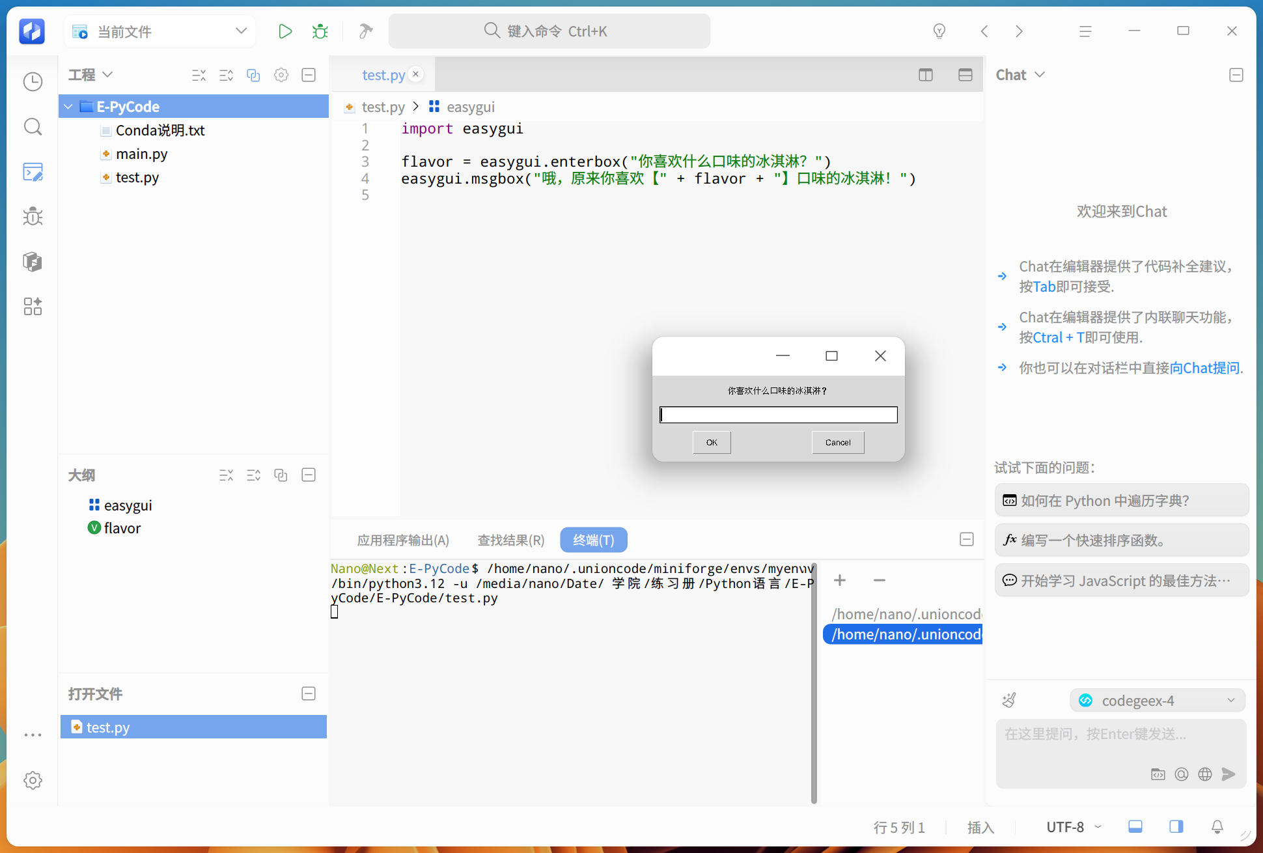Click send arrow in Chat input
1263x853 pixels.
pos(1228,774)
